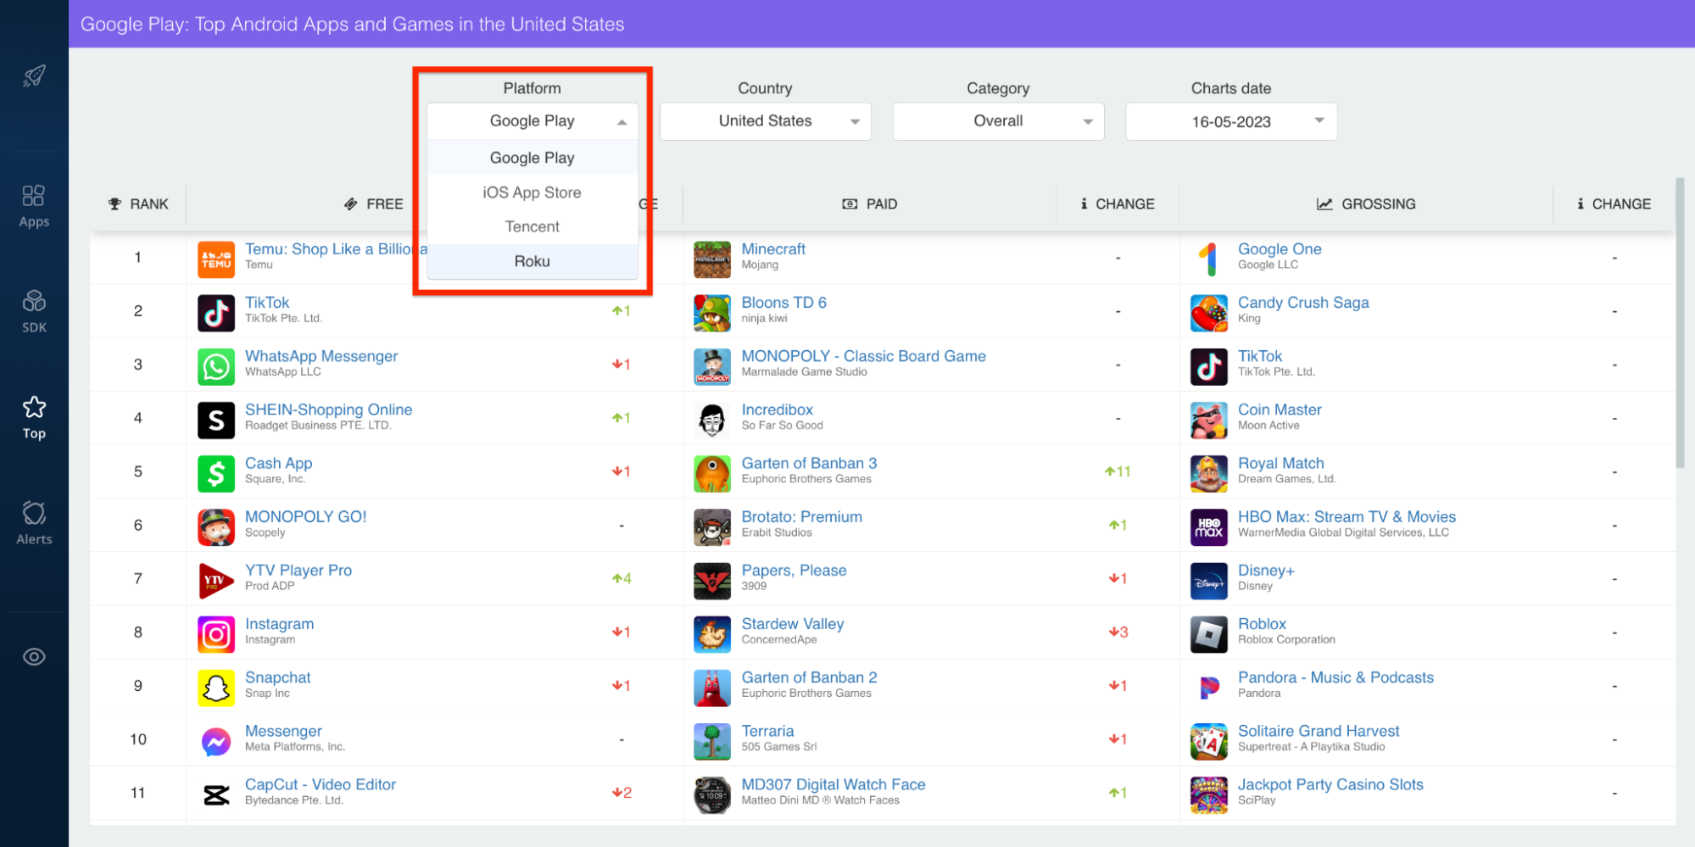
Task: Open the Charts date dropdown
Action: coord(1231,121)
